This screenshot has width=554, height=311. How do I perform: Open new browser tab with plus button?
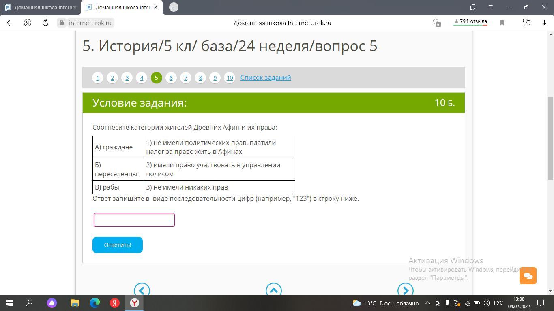coord(174,7)
